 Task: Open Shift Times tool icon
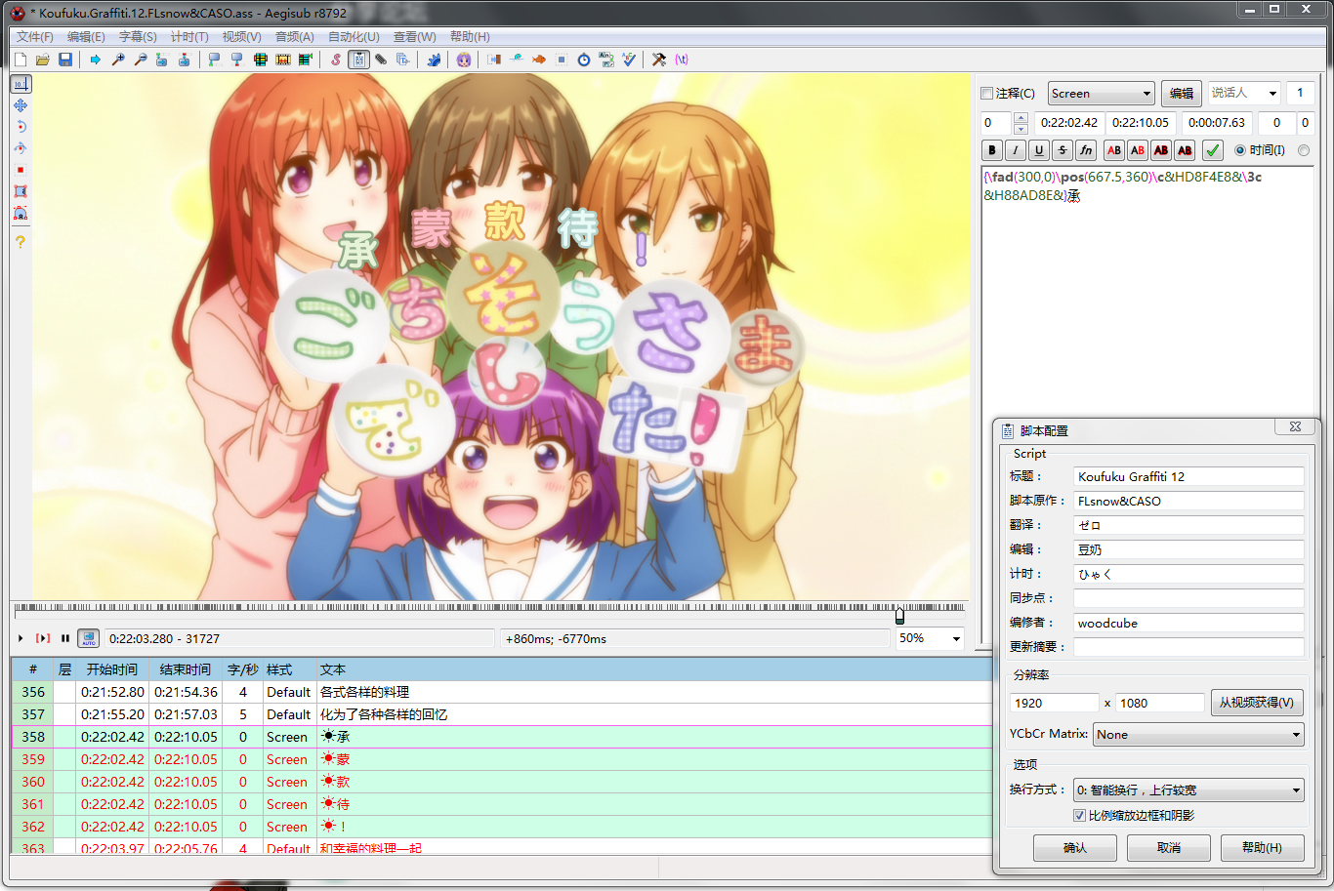click(x=494, y=60)
